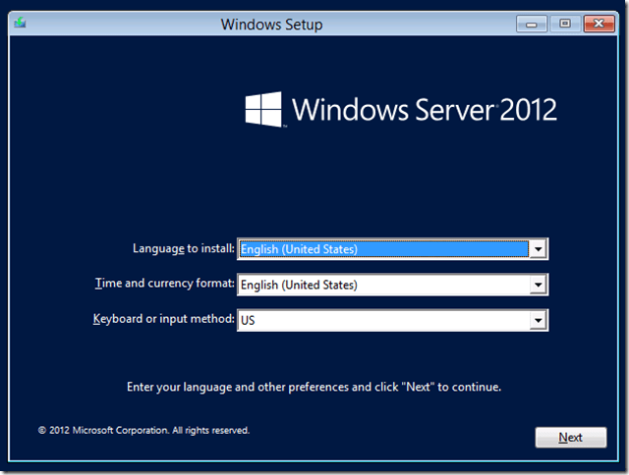Close the Windows Setup window
The height and width of the screenshot is (475, 629).
pyautogui.click(x=598, y=24)
